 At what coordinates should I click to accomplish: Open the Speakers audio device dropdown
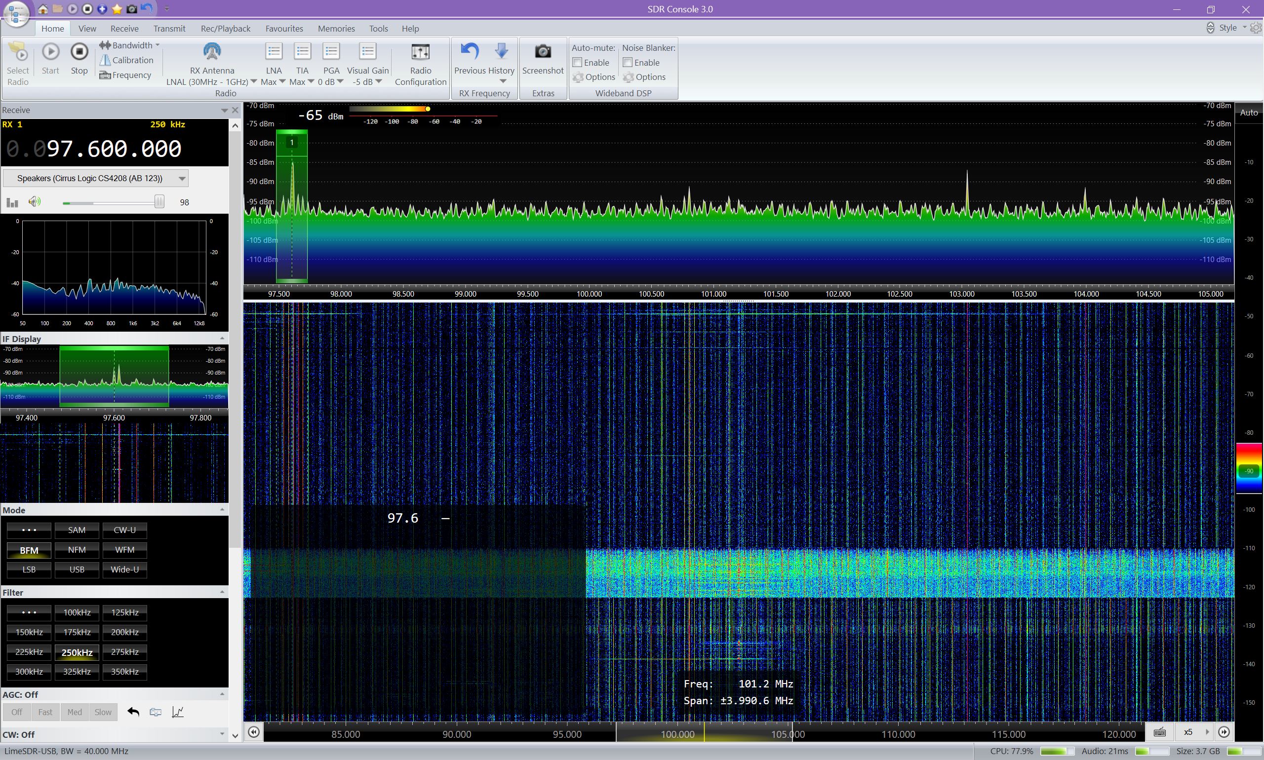point(96,178)
